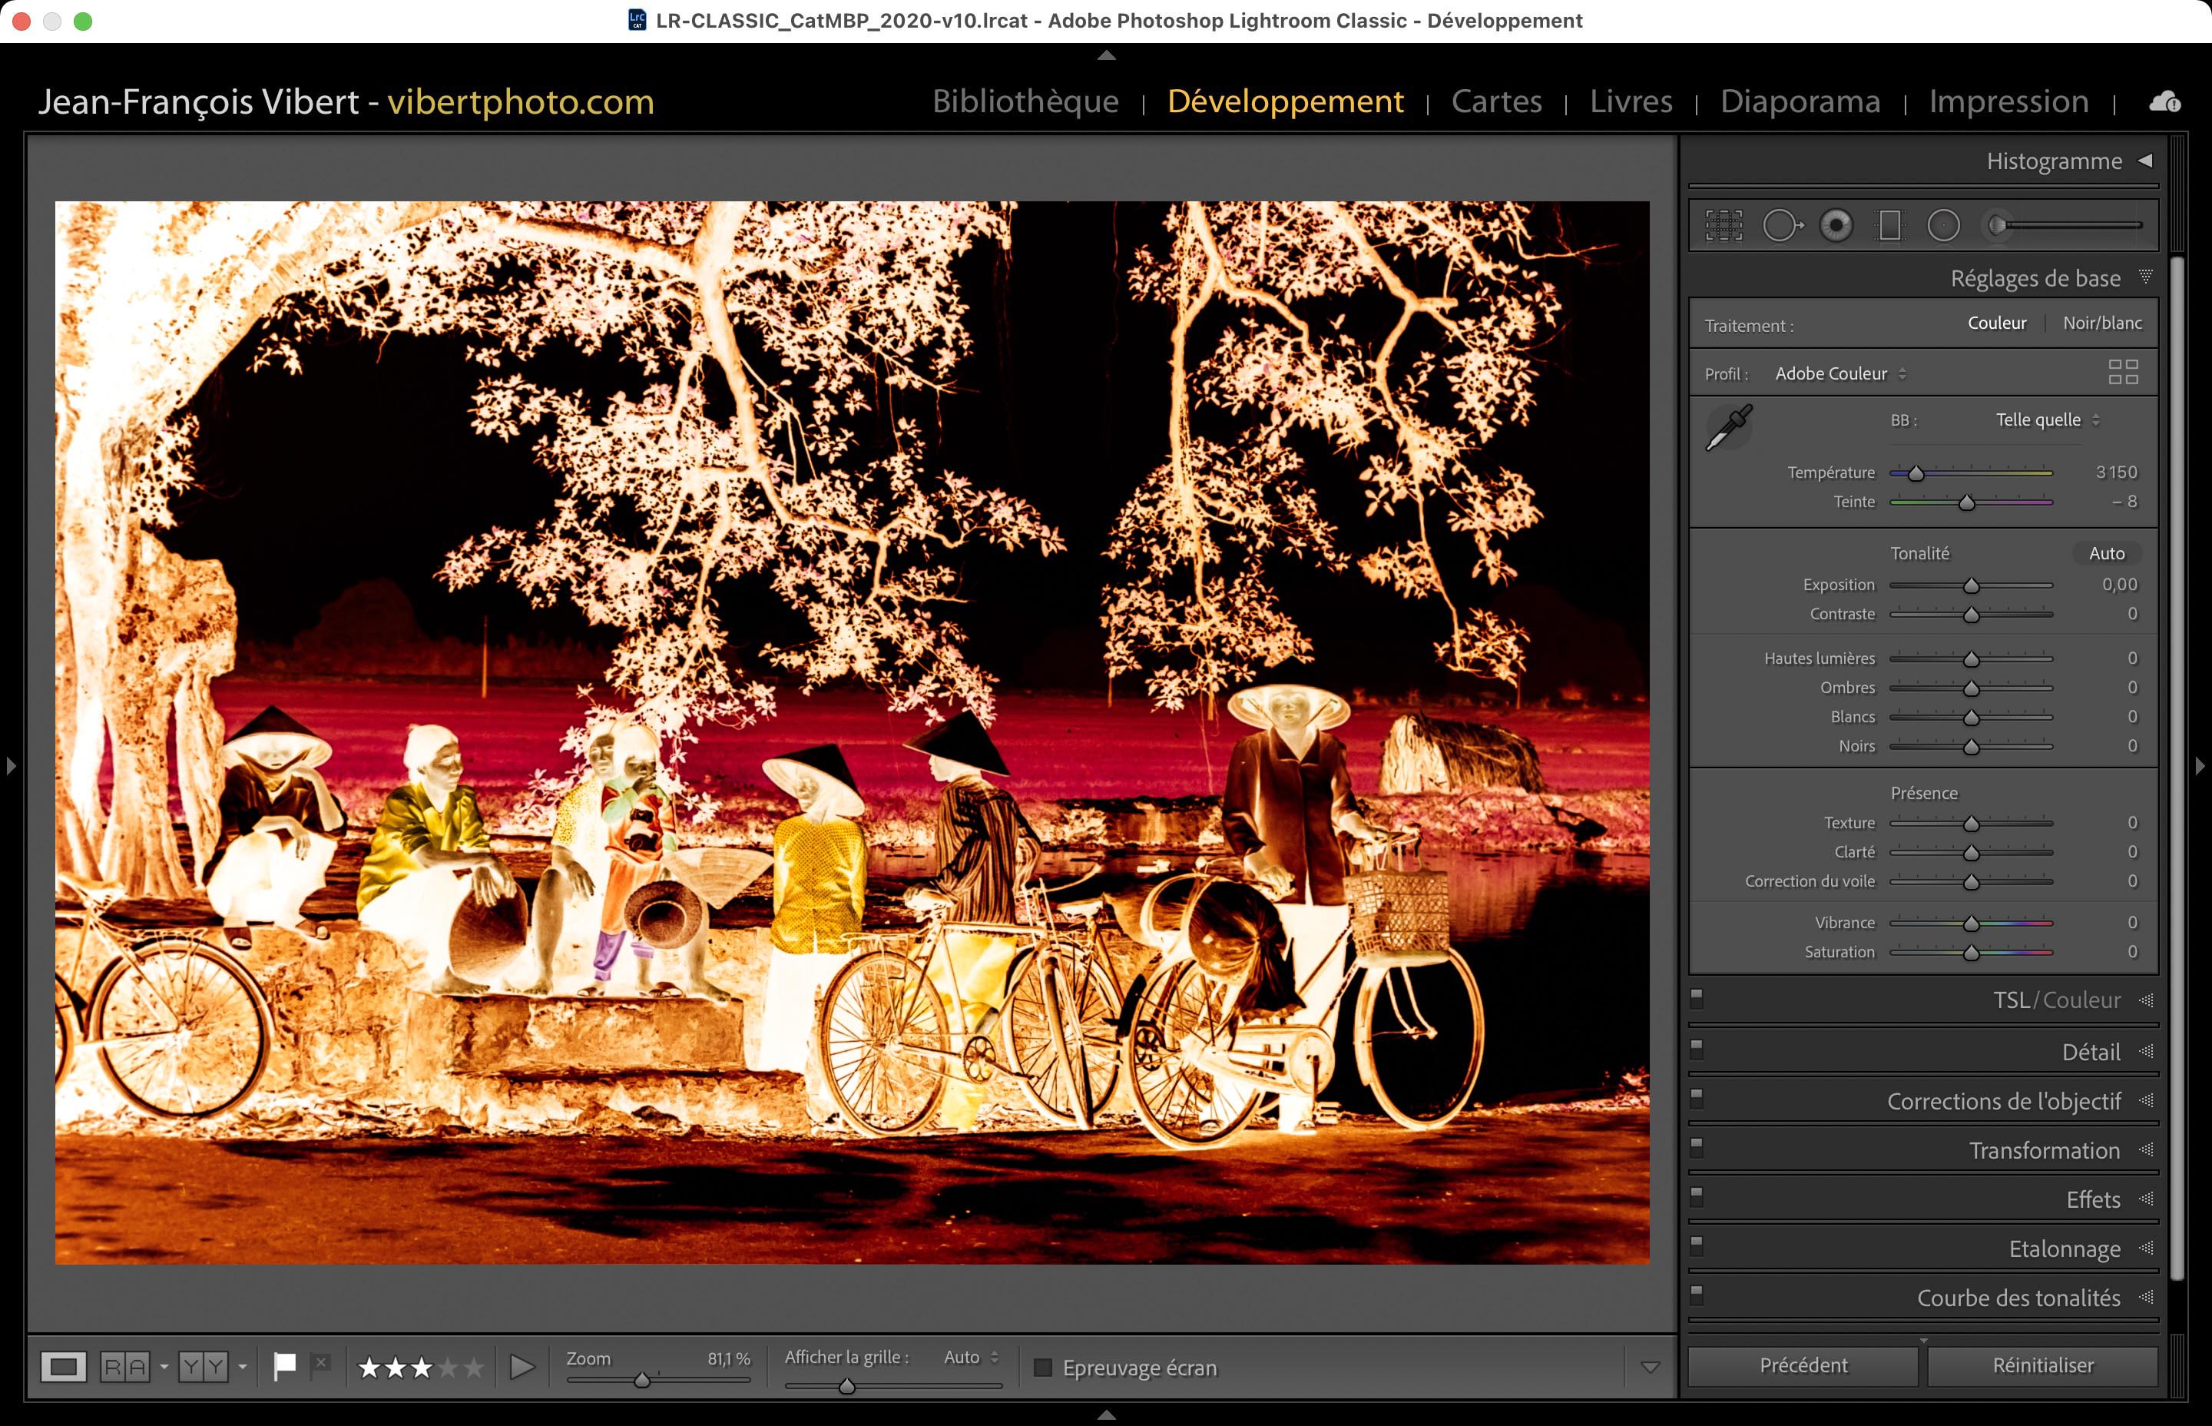Expand the Courbe des tonalités panel
2212x1426 pixels.
pos(2018,1298)
